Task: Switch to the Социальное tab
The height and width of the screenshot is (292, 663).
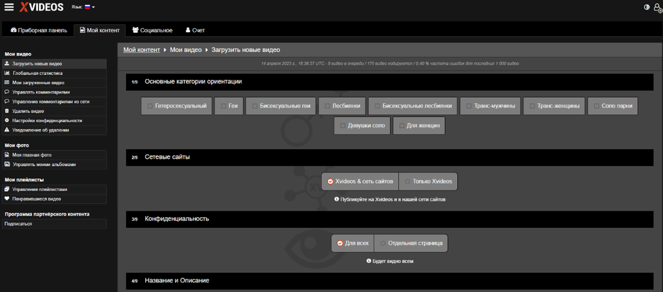Action: coord(152,30)
